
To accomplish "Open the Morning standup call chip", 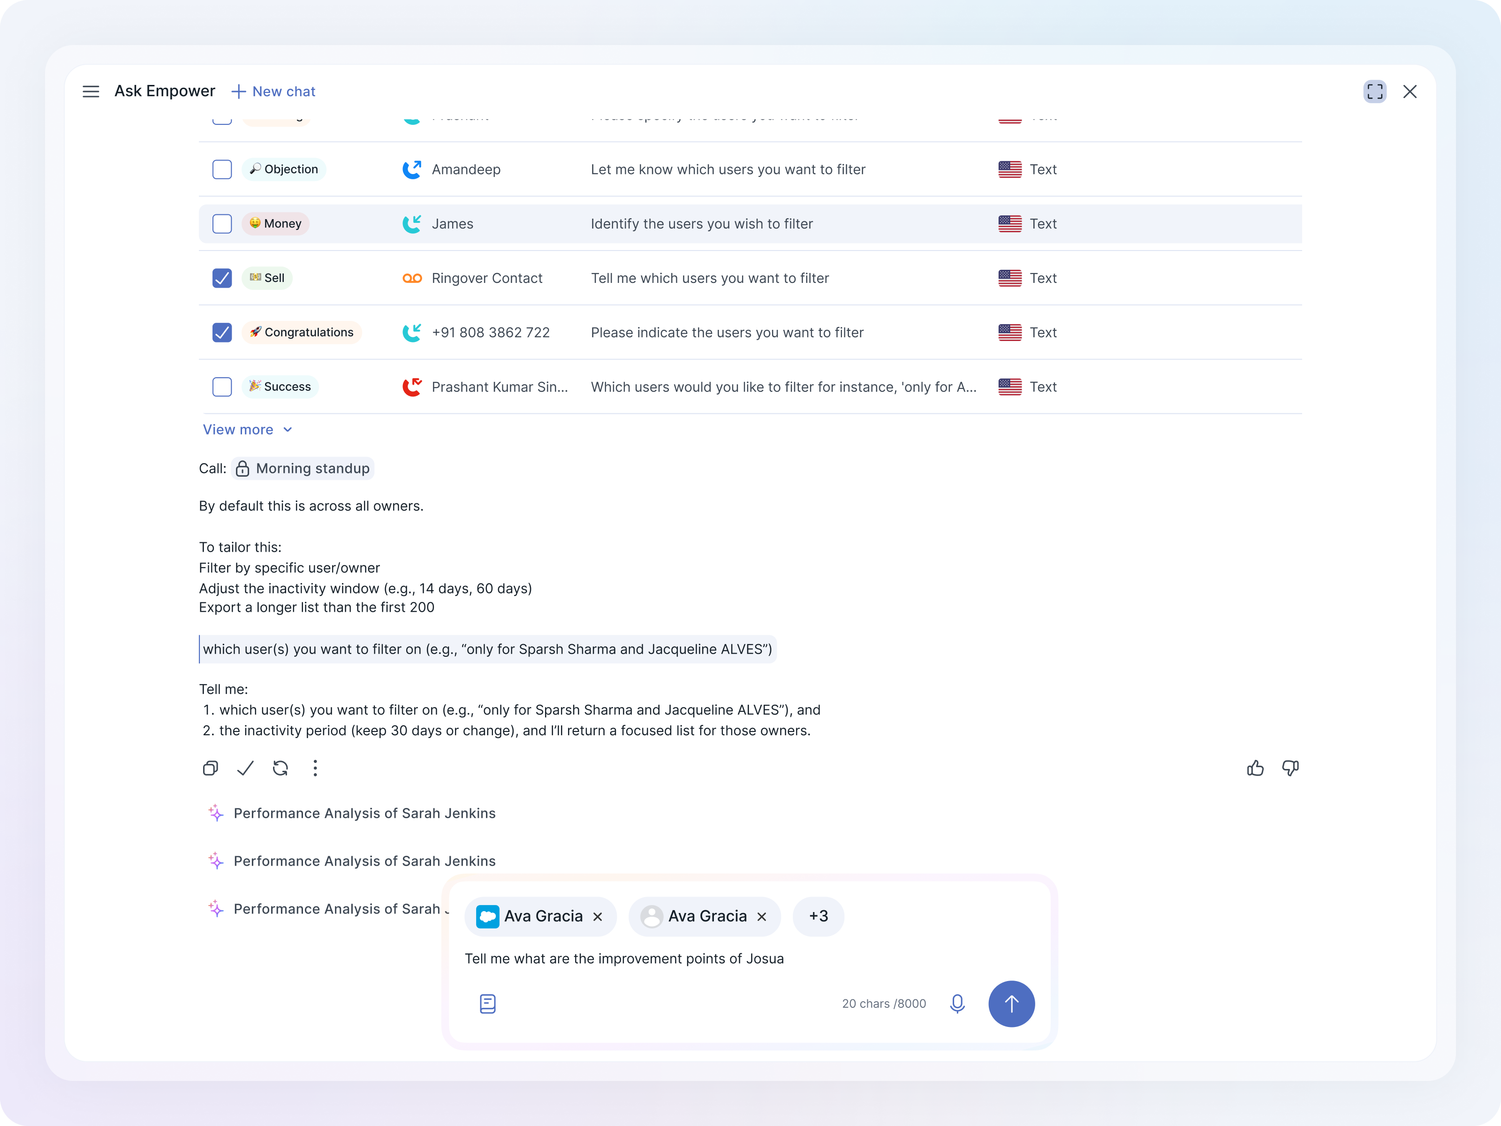I will (303, 468).
